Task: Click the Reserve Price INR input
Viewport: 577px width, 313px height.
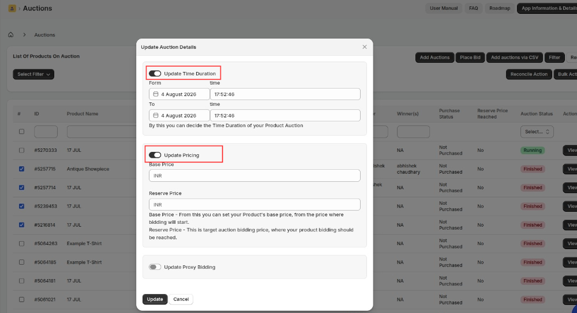Action: 254,204
